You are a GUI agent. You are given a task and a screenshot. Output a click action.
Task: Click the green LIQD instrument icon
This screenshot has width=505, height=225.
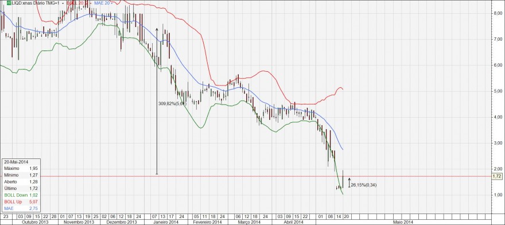9,3
